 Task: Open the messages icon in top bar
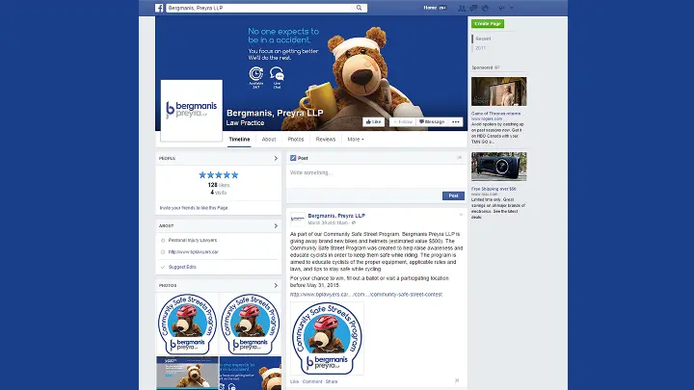[473, 8]
